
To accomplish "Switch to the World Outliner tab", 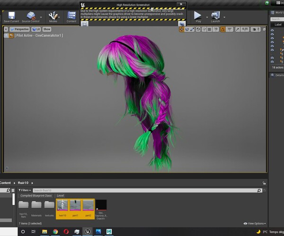I will click(x=277, y=13).
